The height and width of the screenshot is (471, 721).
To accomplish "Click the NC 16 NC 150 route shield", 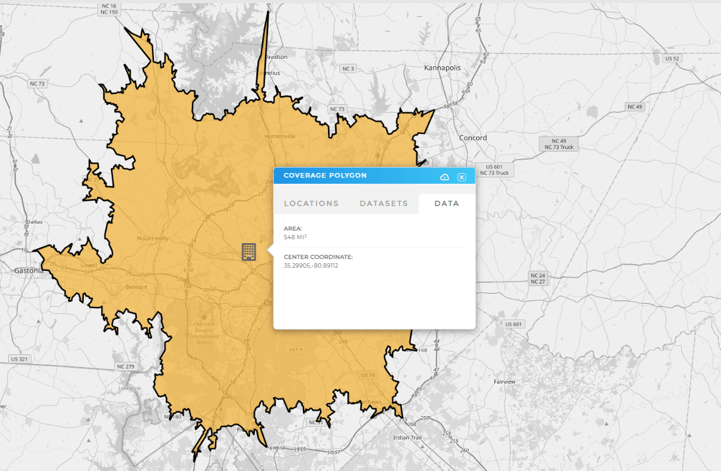I will (109, 9).
